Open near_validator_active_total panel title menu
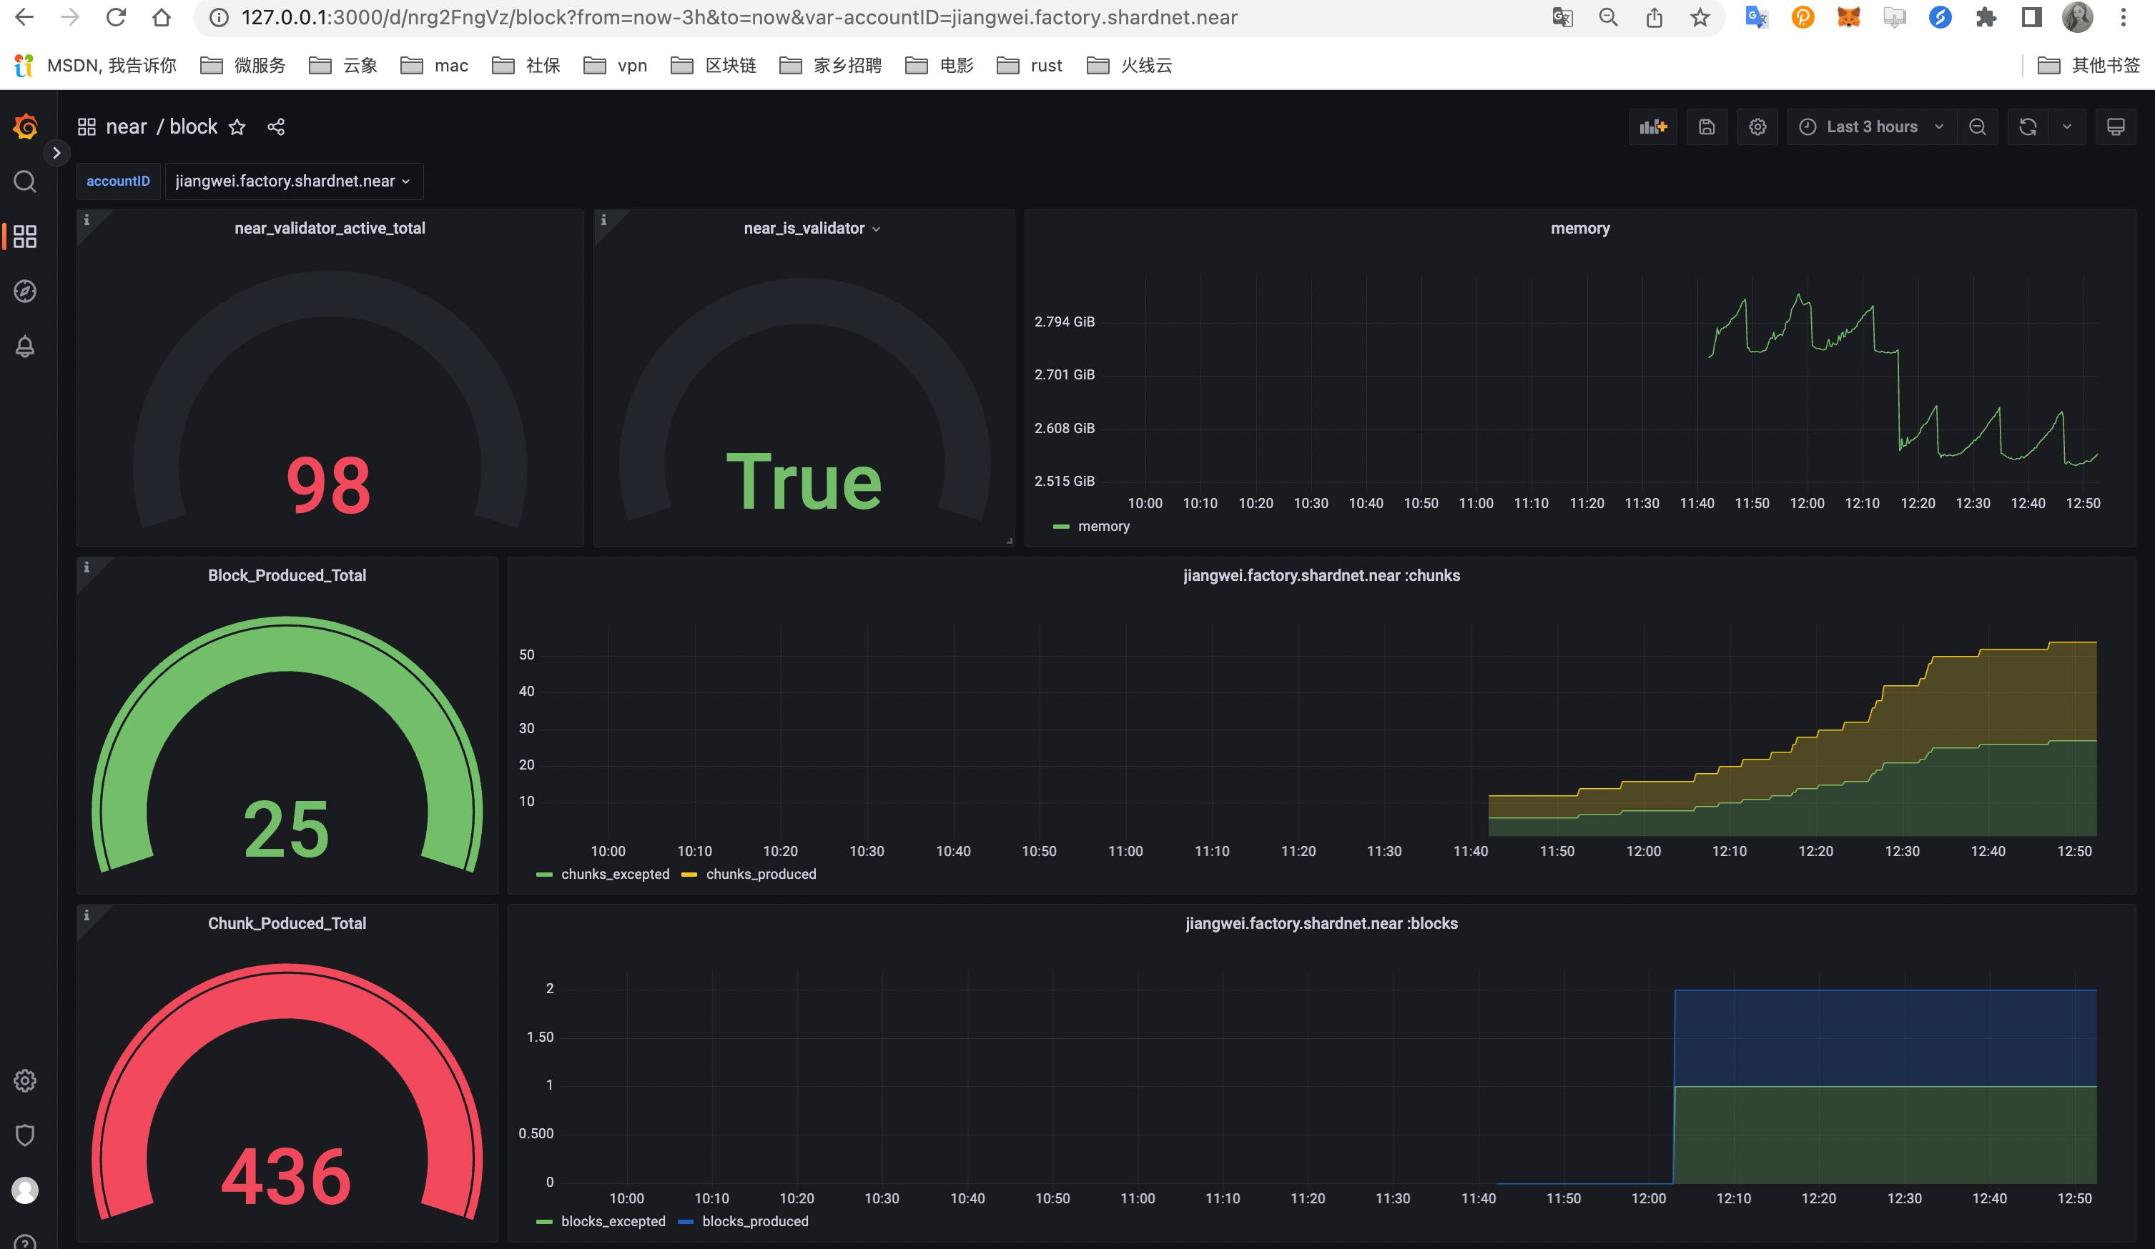Viewport: 2155px width, 1249px height. click(x=329, y=228)
